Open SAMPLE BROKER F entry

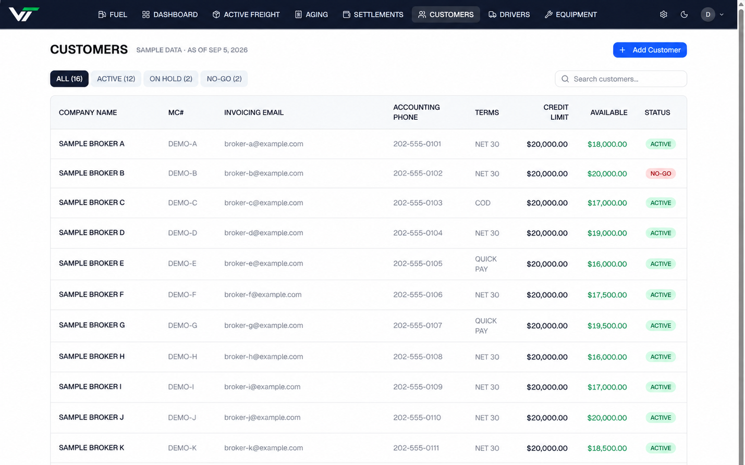(x=368, y=295)
